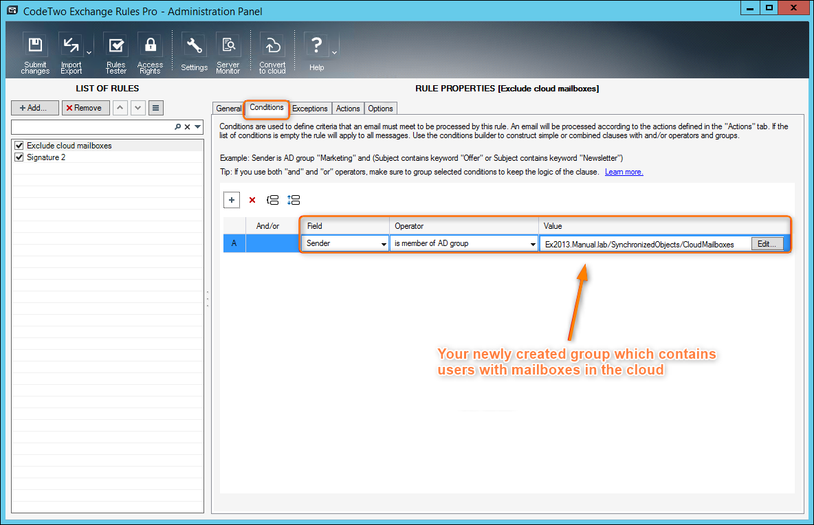Viewport: 814px width, 525px height.
Task: Open the rules list menu icon
Action: point(156,108)
